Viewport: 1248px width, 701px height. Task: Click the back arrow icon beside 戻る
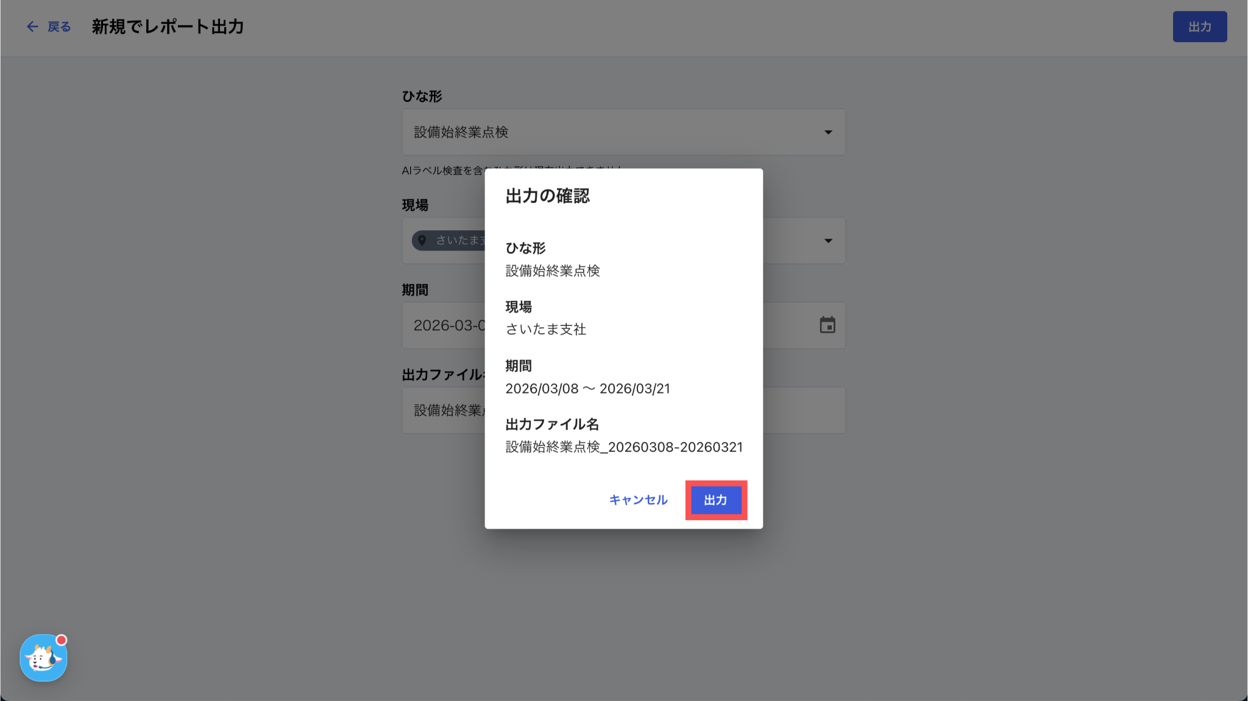click(x=32, y=27)
